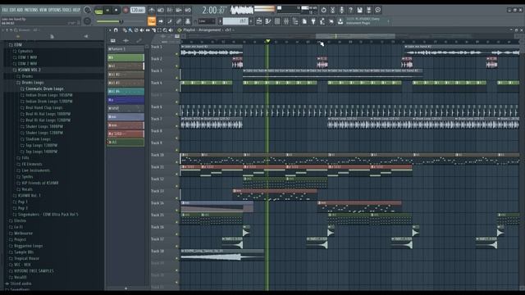Open the OPTIONS menu

point(55,10)
